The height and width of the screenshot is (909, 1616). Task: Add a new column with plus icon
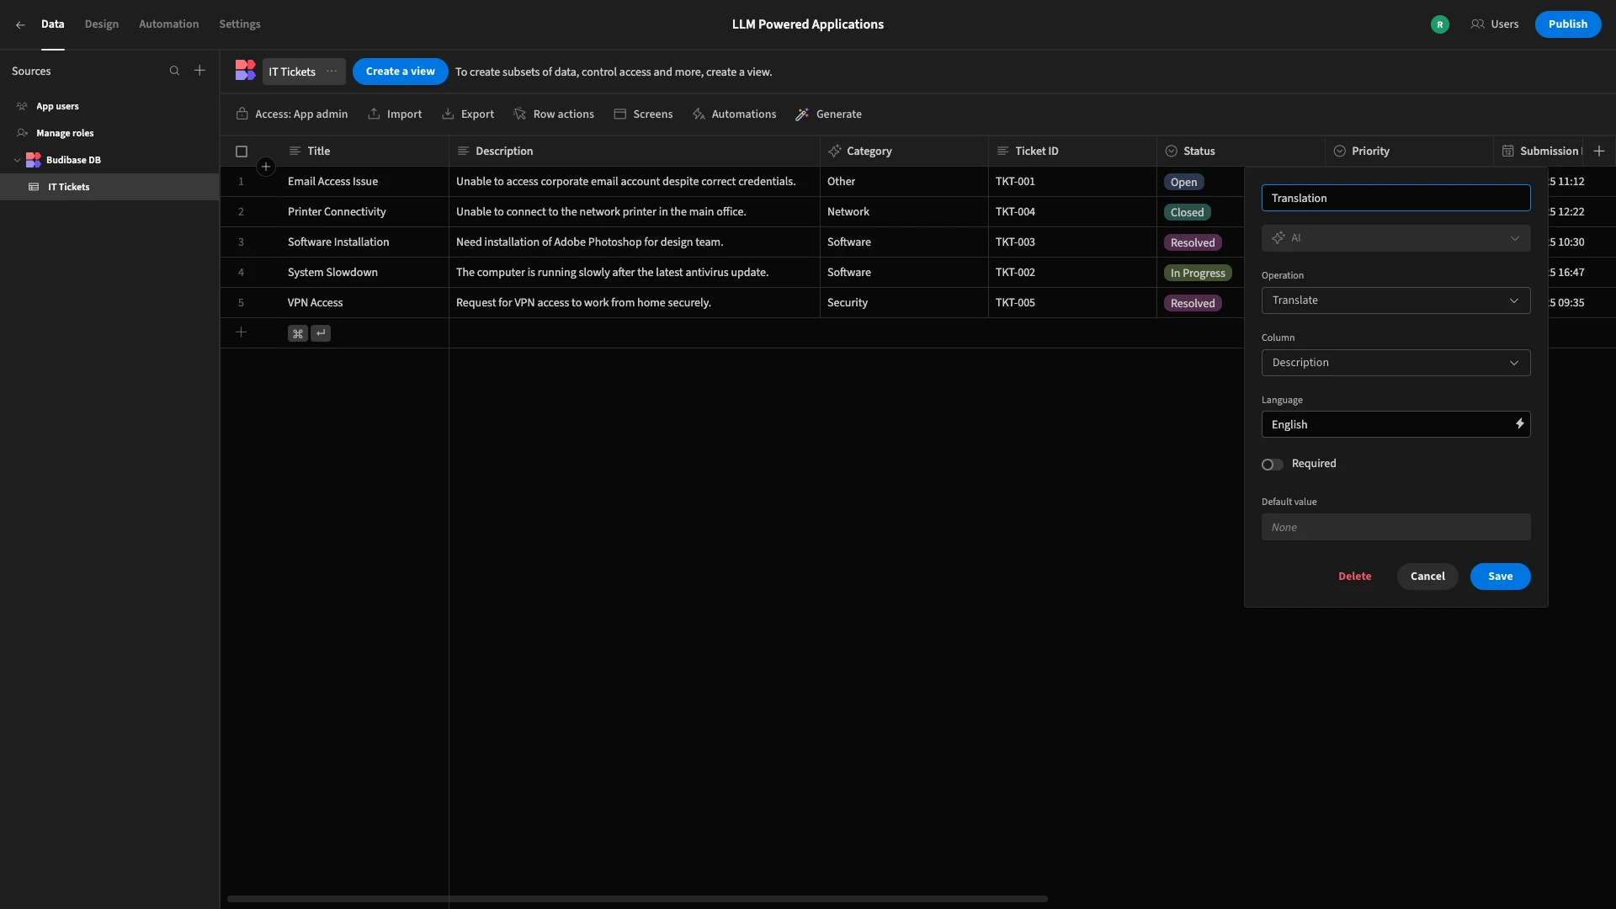(x=1599, y=151)
